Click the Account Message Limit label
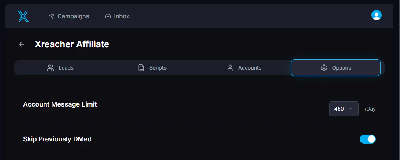 (x=60, y=104)
